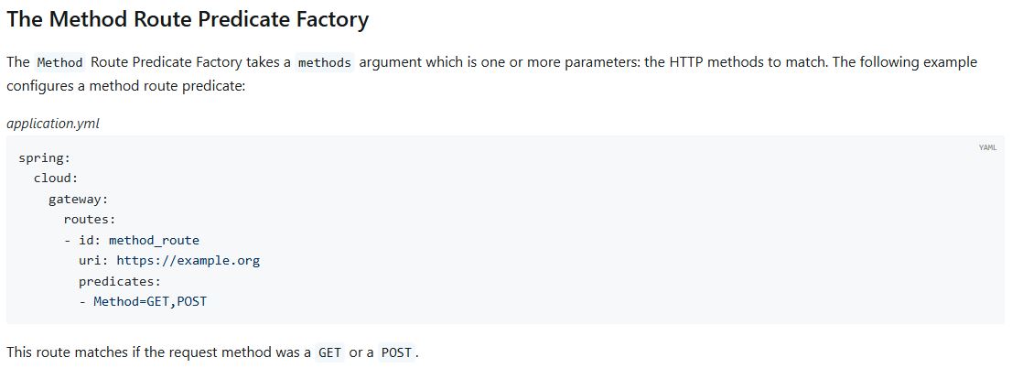
Task: Click the https://example.org URL
Action: [x=188, y=260]
